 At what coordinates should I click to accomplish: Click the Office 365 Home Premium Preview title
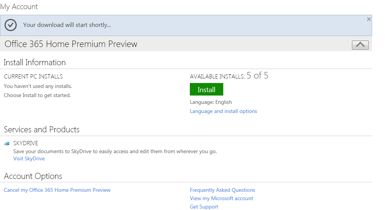(71, 44)
